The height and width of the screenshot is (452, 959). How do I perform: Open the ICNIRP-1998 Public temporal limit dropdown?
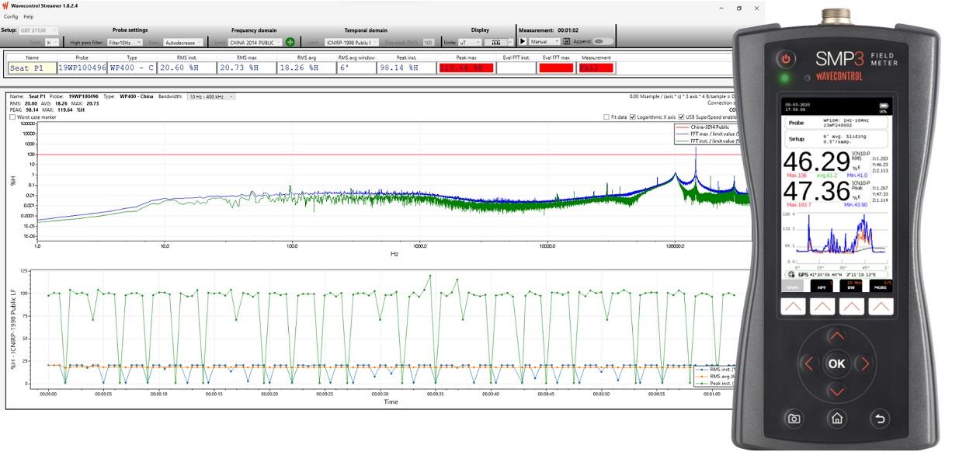353,42
